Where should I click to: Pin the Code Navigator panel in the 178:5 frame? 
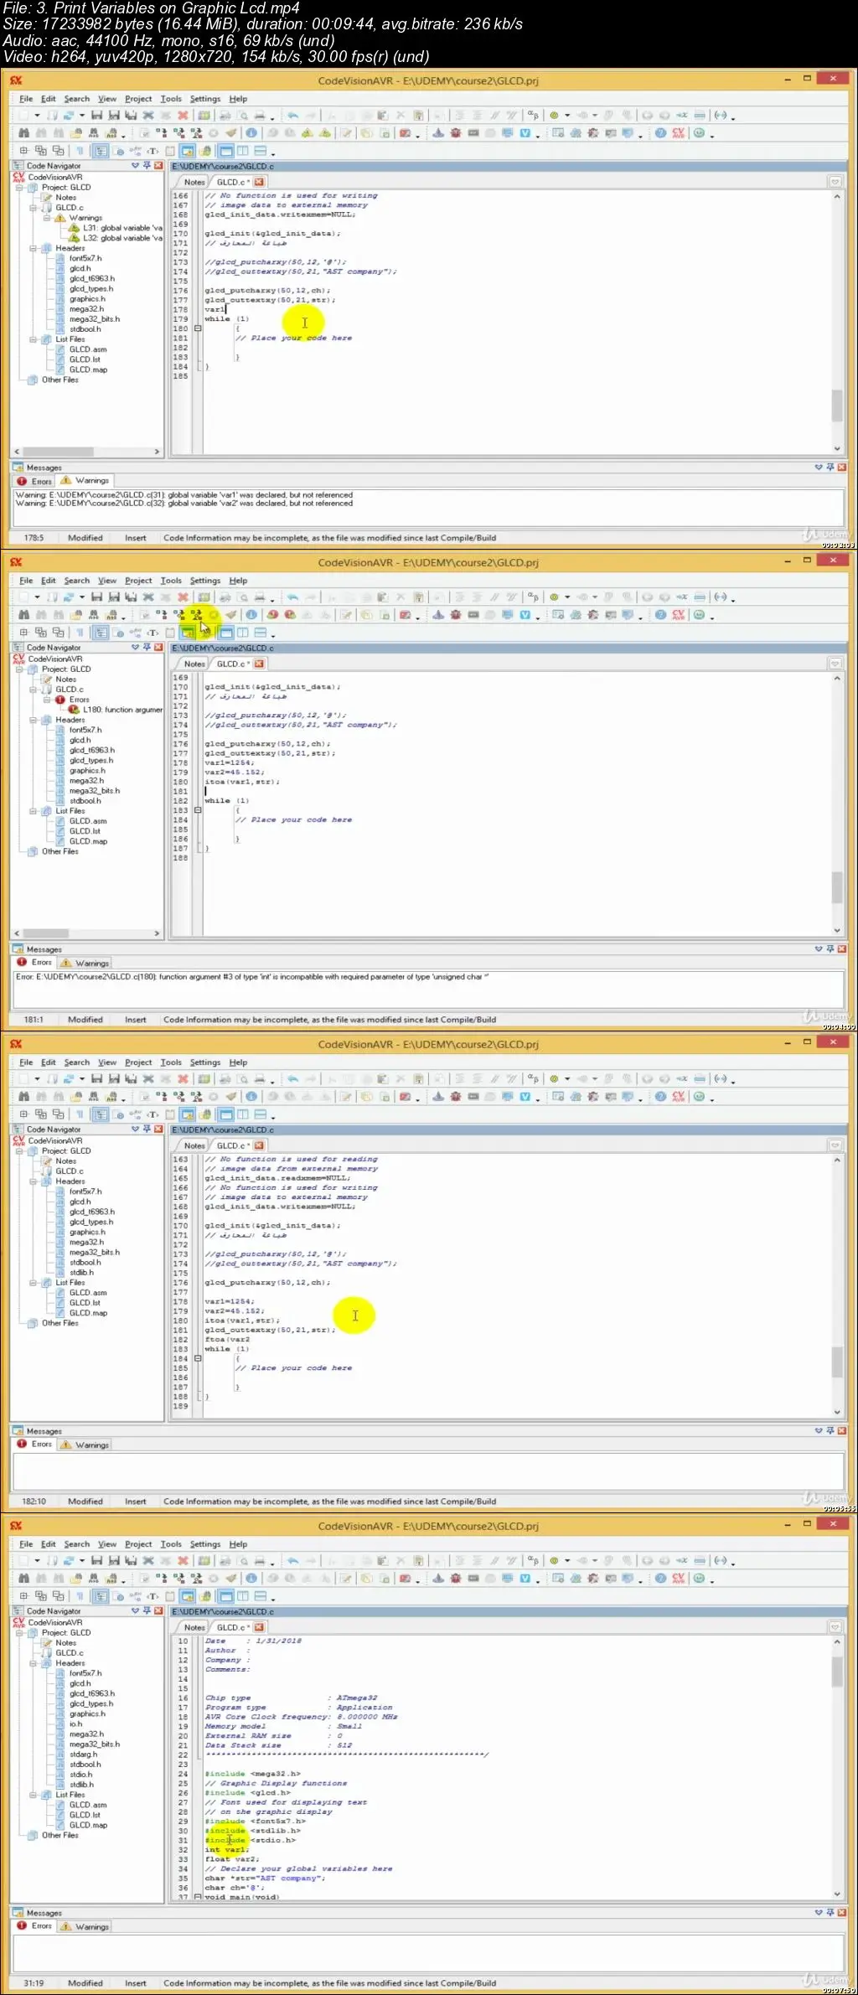pyautogui.click(x=147, y=166)
